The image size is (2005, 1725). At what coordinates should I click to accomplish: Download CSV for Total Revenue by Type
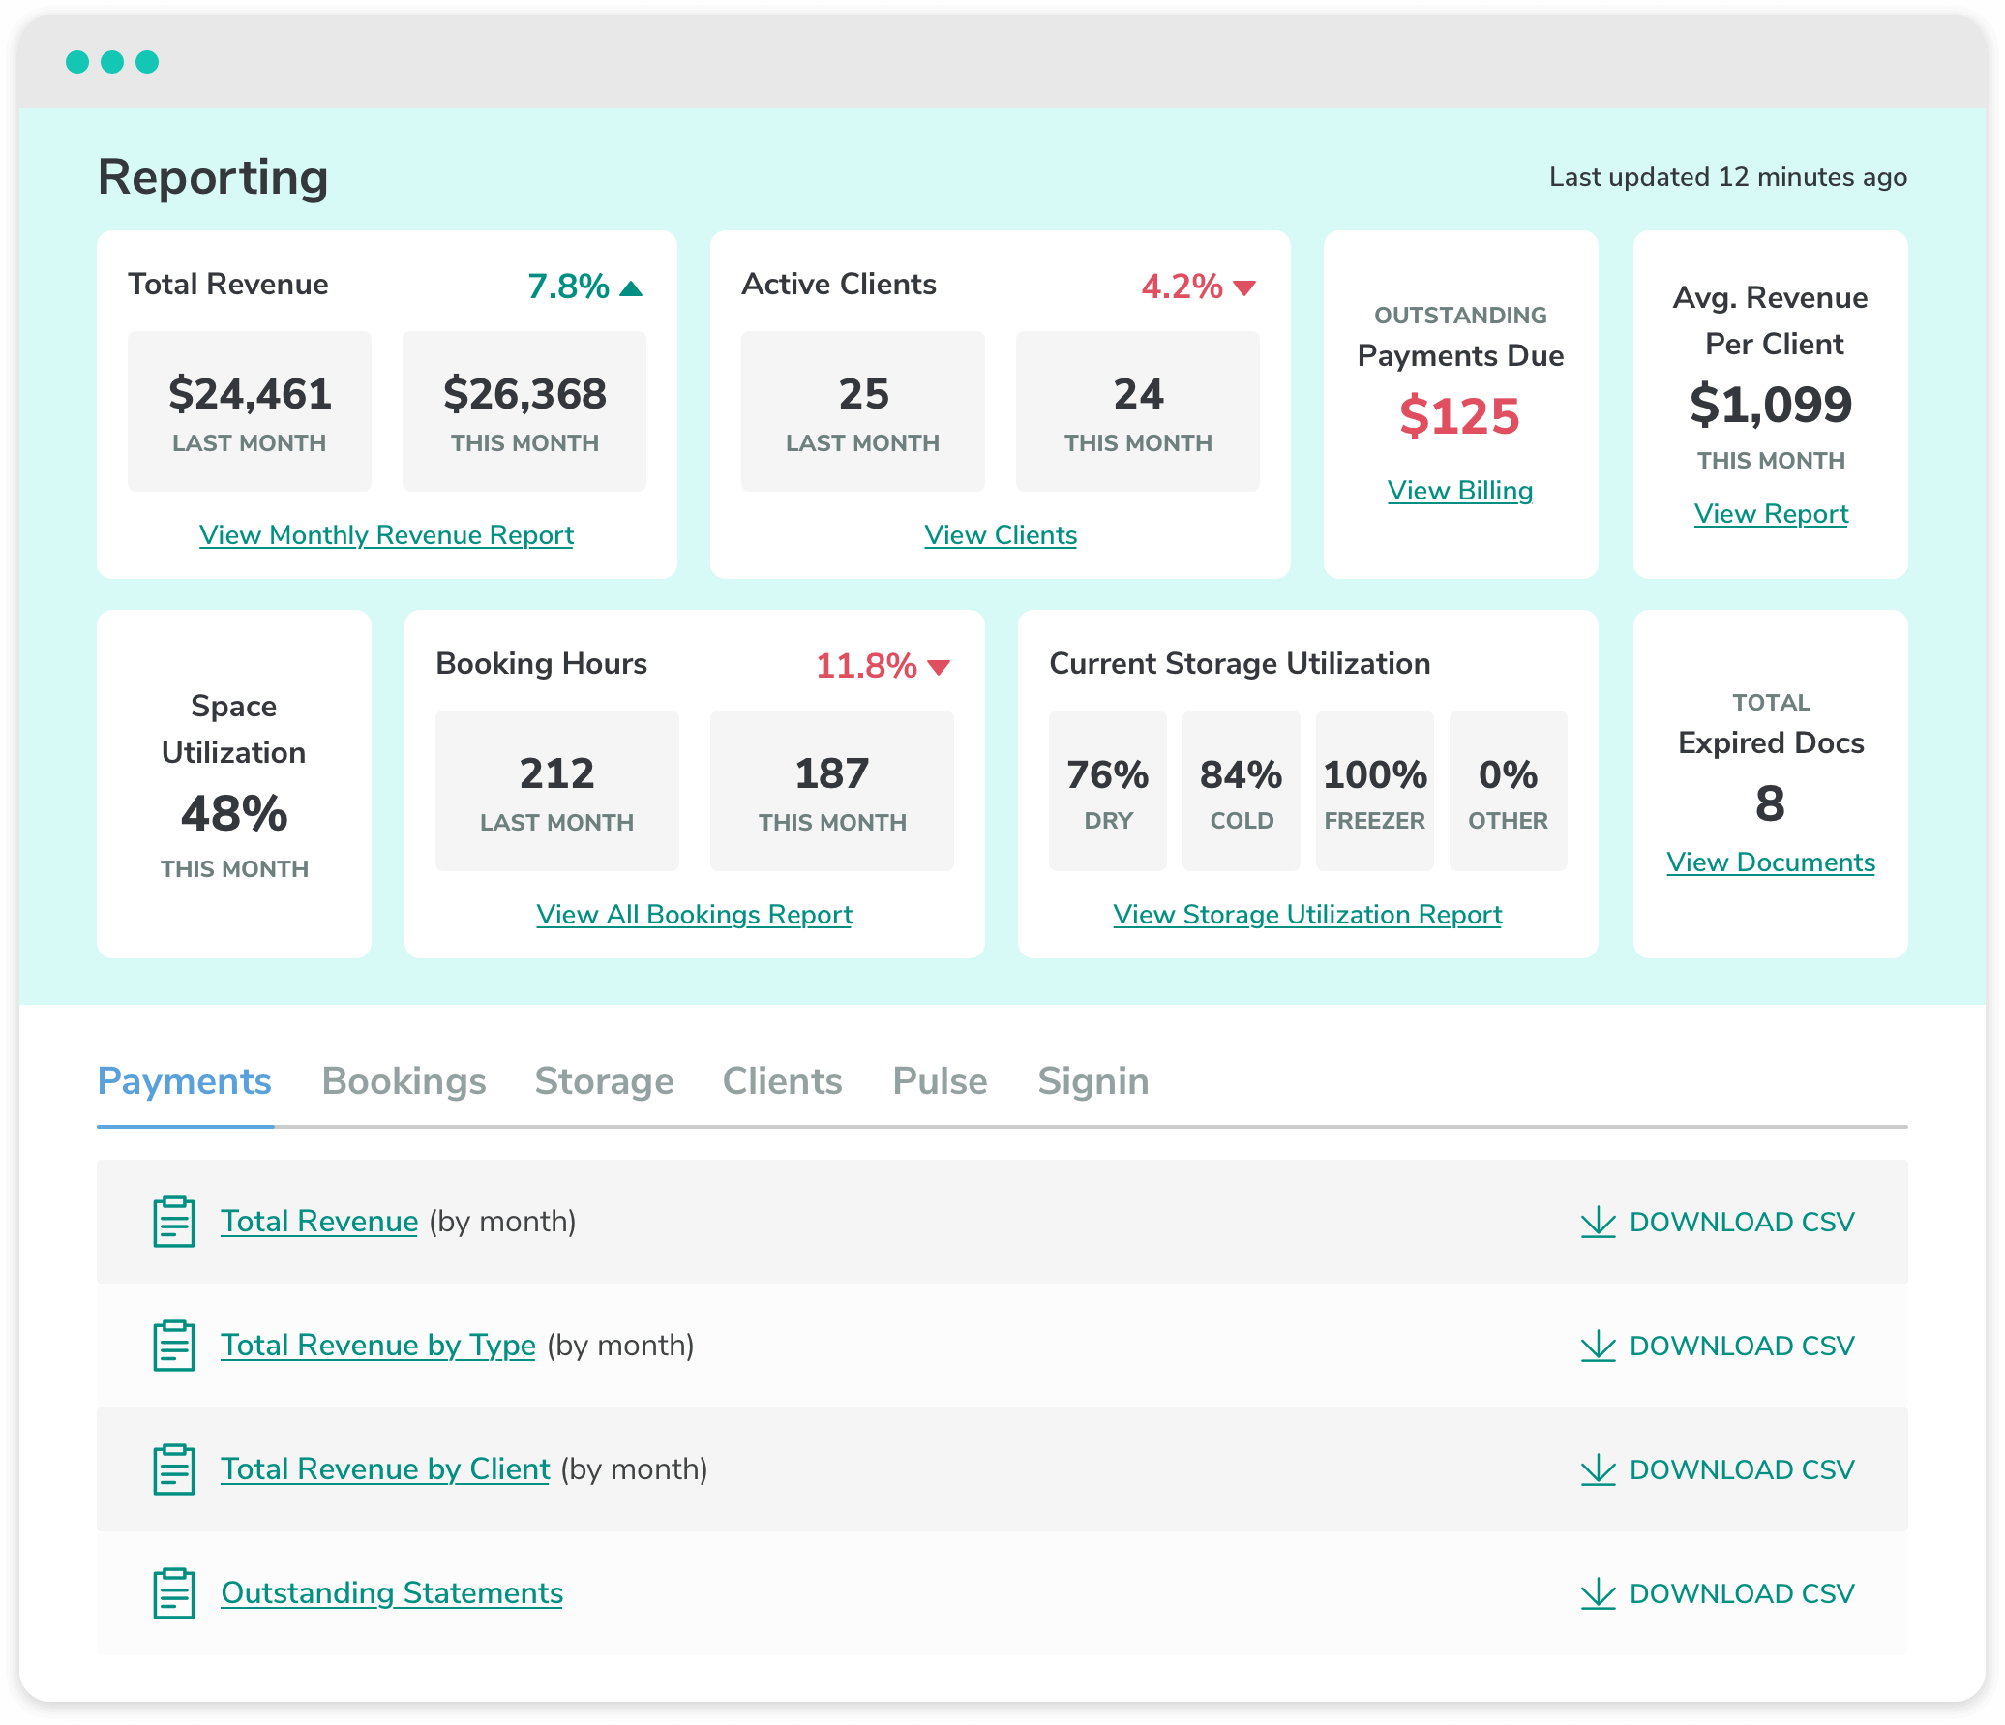tap(1718, 1346)
